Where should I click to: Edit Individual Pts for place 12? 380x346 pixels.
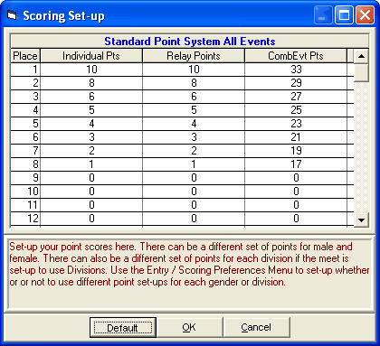pos(91,219)
